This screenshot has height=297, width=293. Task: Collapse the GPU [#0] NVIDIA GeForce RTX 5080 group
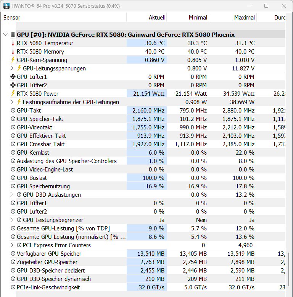click(6, 35)
